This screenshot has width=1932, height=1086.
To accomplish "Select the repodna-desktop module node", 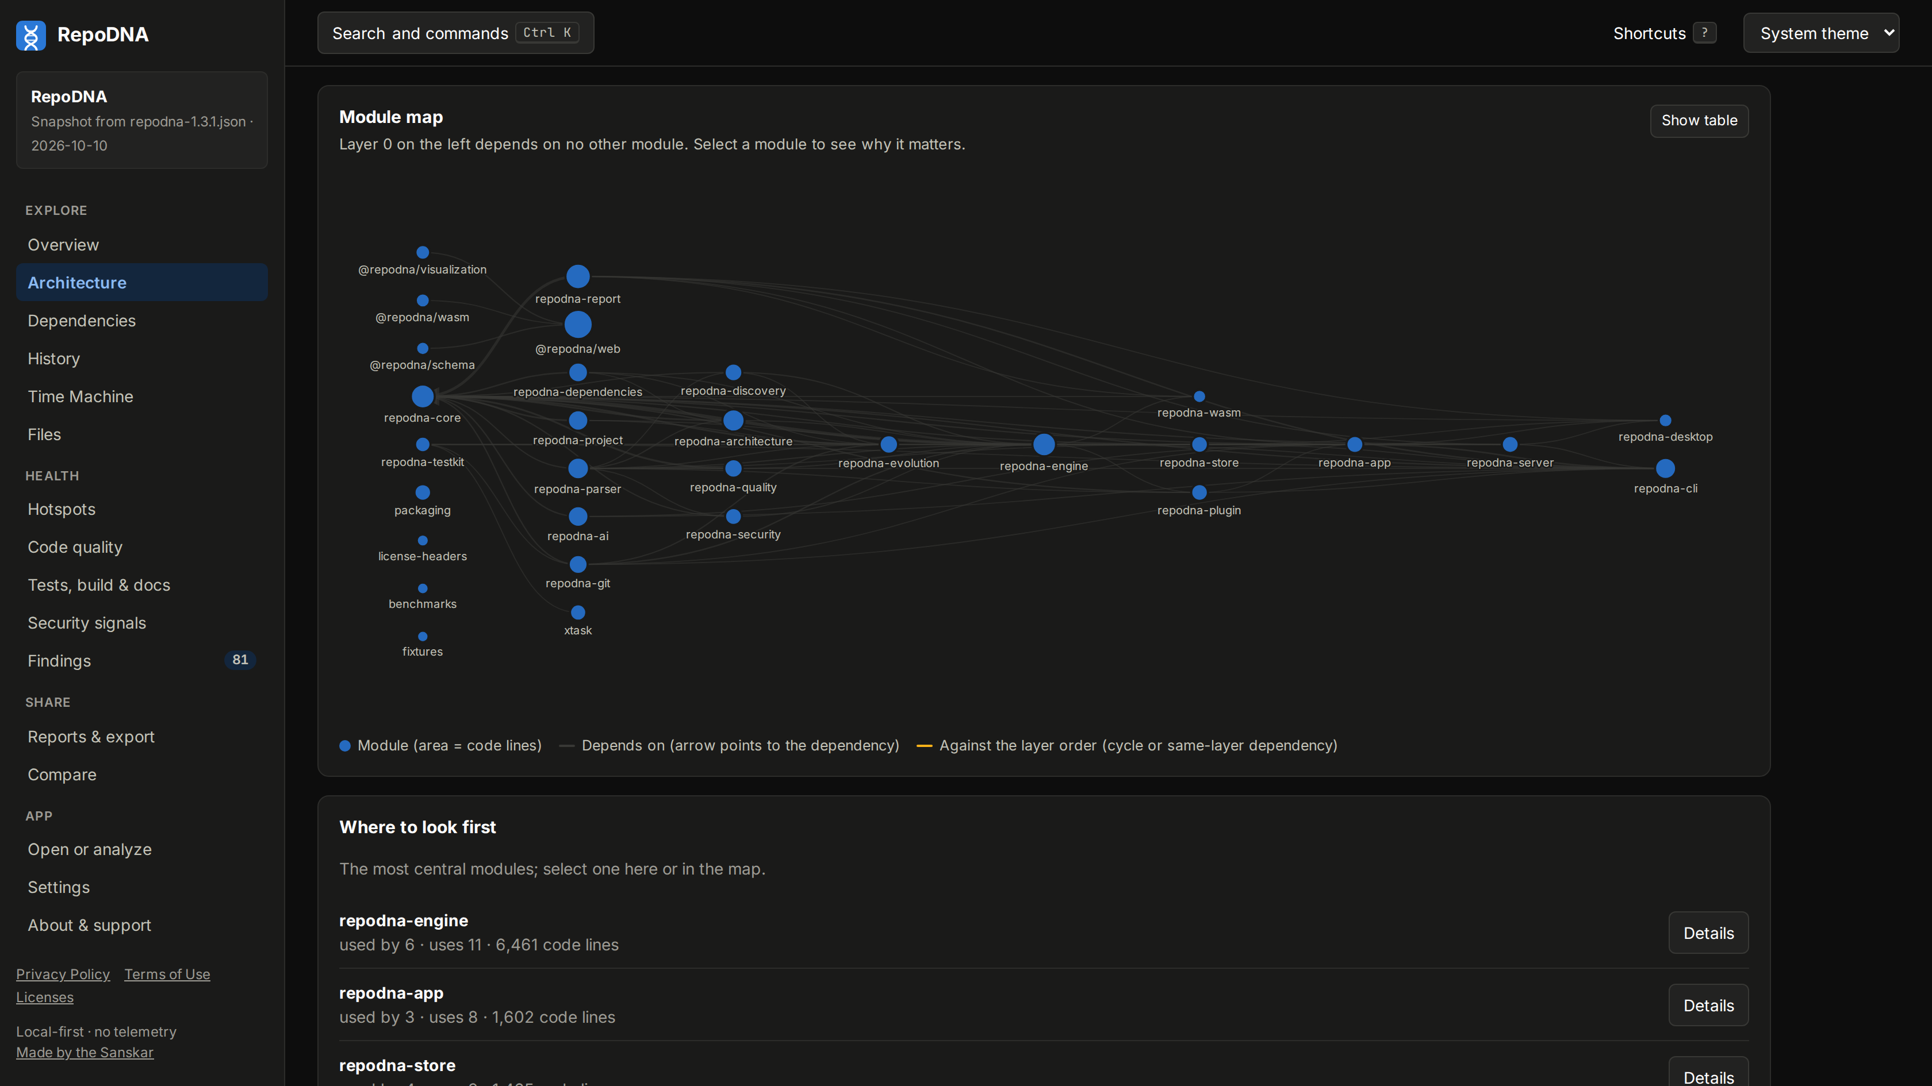I will (x=1664, y=419).
